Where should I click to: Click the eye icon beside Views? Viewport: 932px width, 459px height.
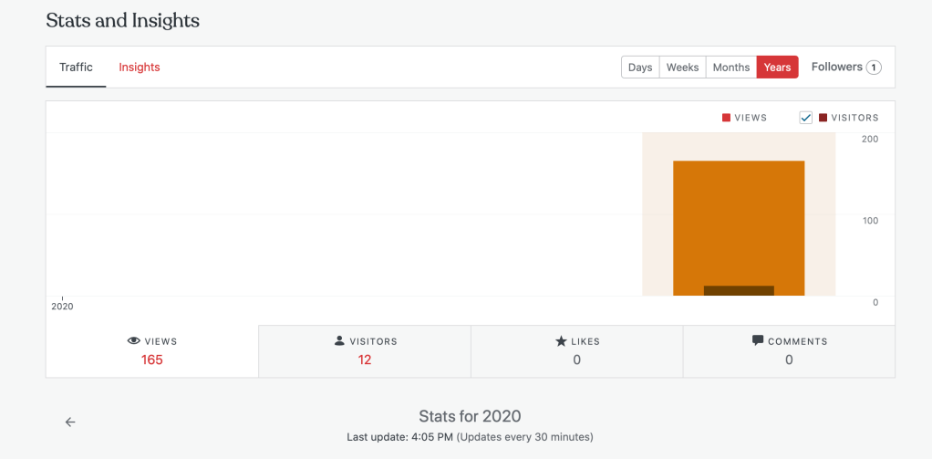pos(133,340)
